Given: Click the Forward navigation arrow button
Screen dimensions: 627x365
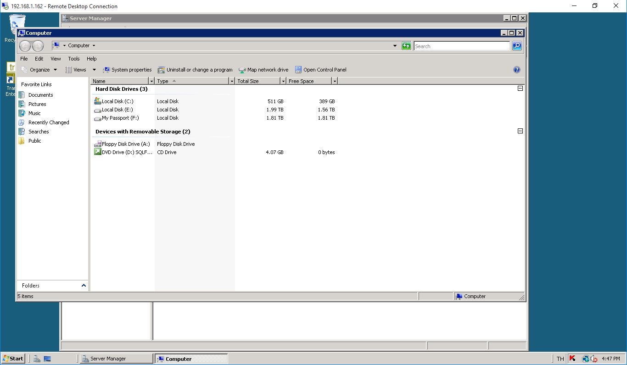Looking at the screenshot, I should 38,46.
